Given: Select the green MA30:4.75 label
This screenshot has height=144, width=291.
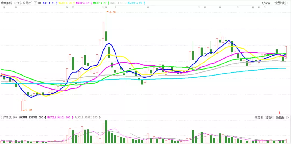Looking at the screenshot, I should tap(100, 3).
